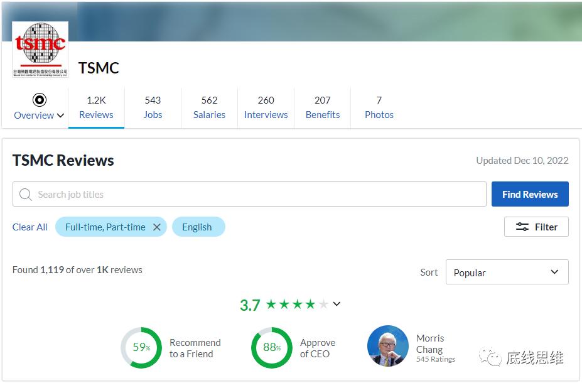Click the Recommend to a Friend label
This screenshot has width=582, height=383.
(195, 348)
